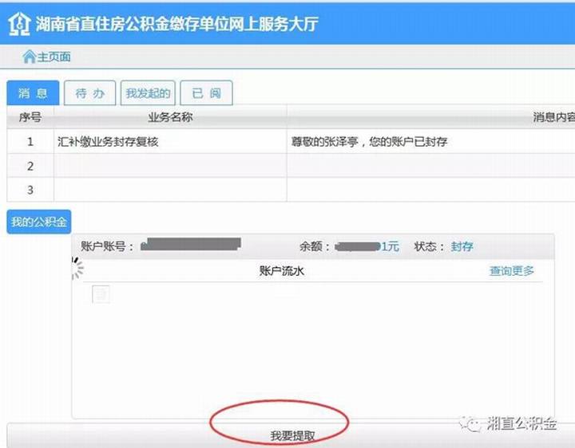The image size is (575, 448).
Task: Open the 消息 tab
Action: [33, 93]
